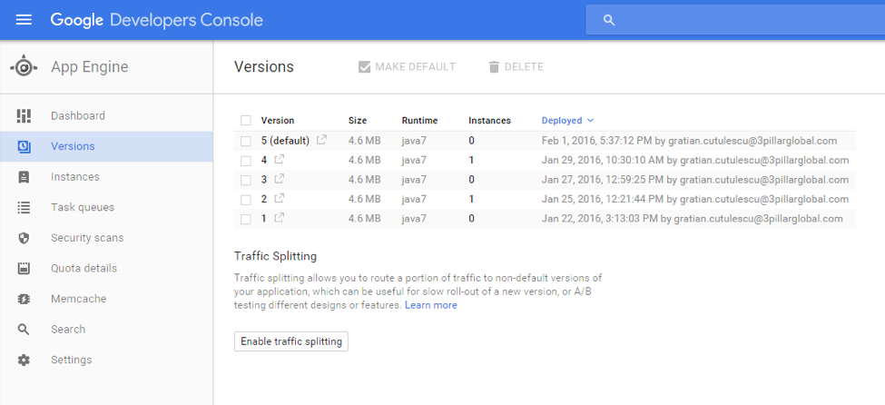This screenshot has height=405, width=885.
Task: Click the search magnifier icon in header
Action: 609,20
